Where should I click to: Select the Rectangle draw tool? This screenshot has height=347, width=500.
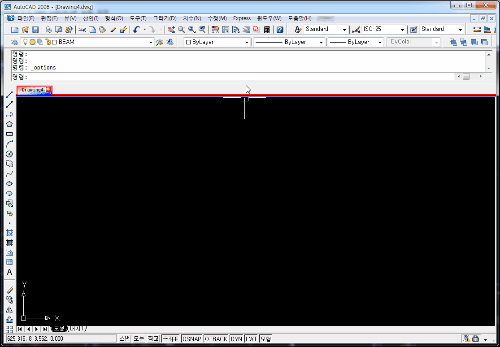click(9, 134)
